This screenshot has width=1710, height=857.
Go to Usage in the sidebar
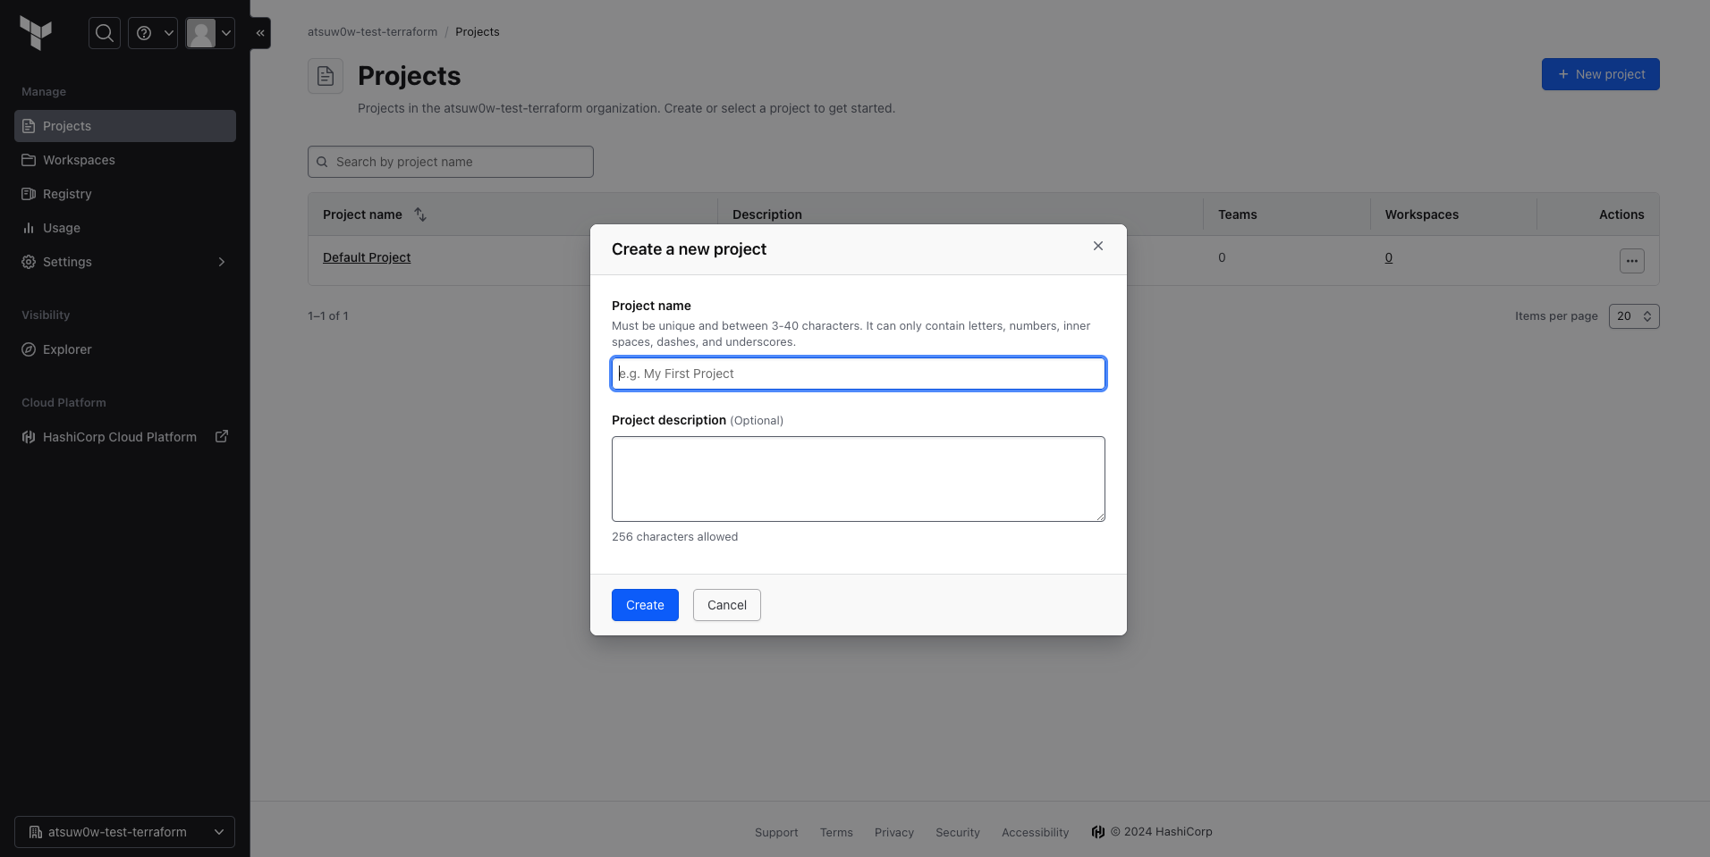(61, 228)
